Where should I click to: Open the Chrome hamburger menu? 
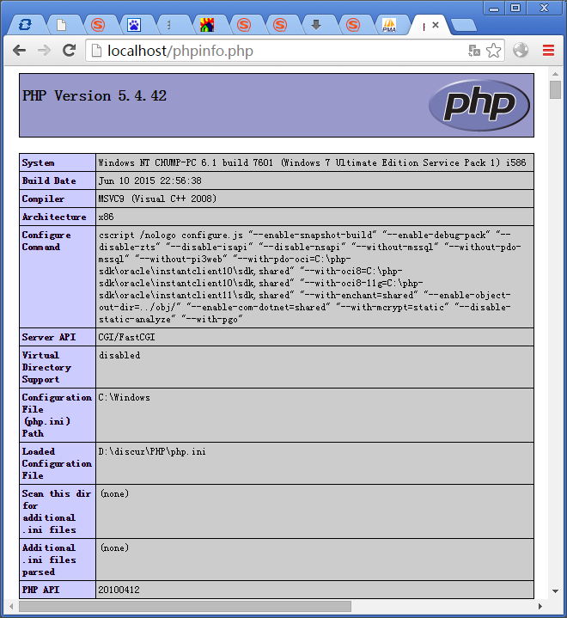point(548,51)
